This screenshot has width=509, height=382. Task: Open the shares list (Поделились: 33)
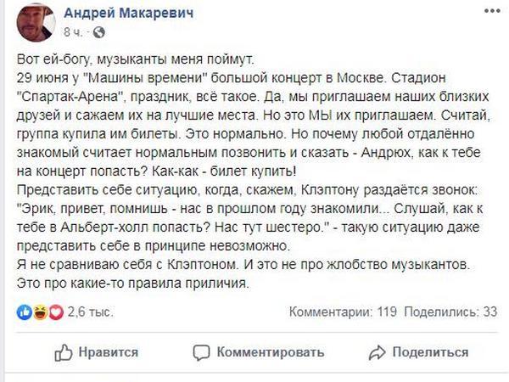[451, 312]
